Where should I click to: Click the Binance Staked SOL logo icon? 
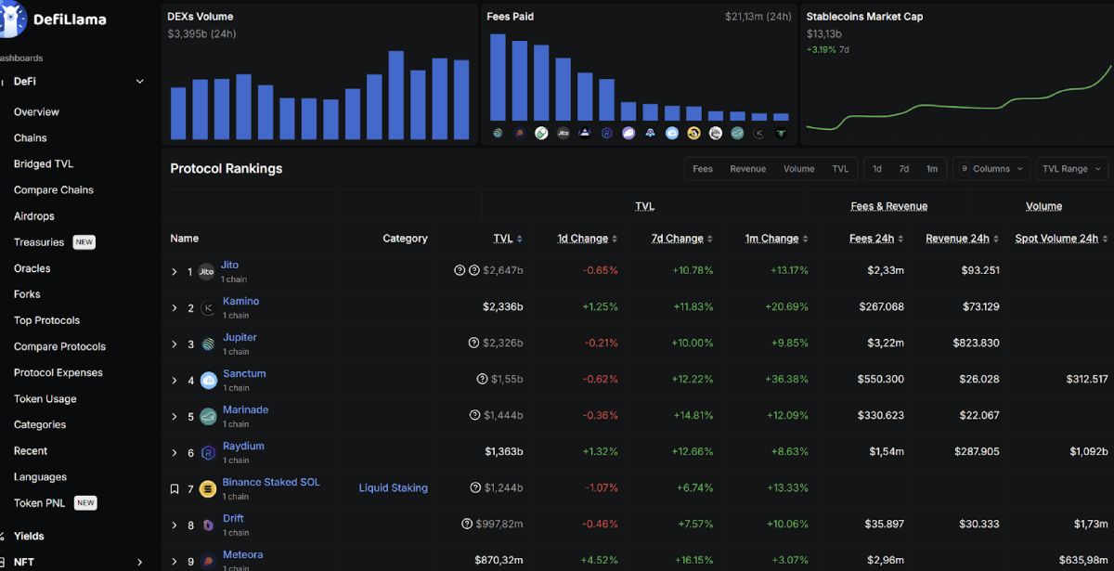pyautogui.click(x=207, y=489)
